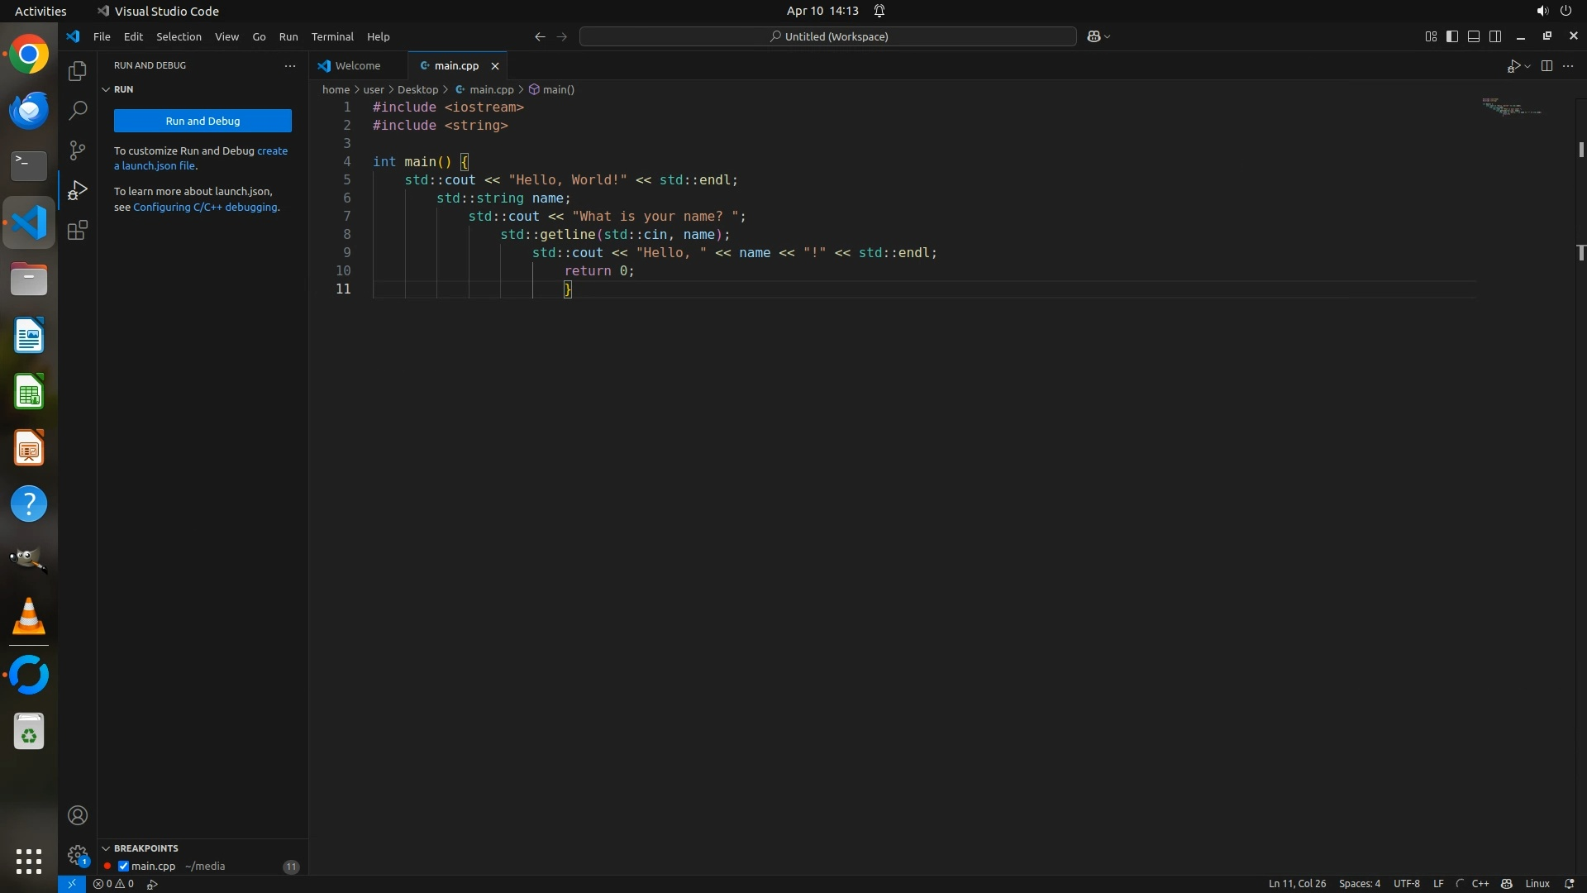Toggle the bottom panel layout button
This screenshot has height=893, width=1587.
[x=1474, y=36]
